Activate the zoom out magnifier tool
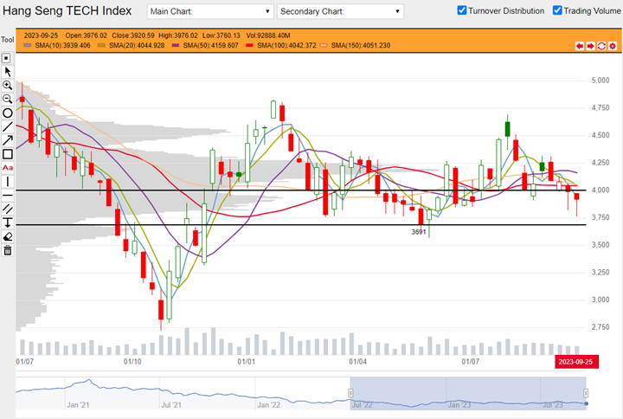 tap(8, 99)
